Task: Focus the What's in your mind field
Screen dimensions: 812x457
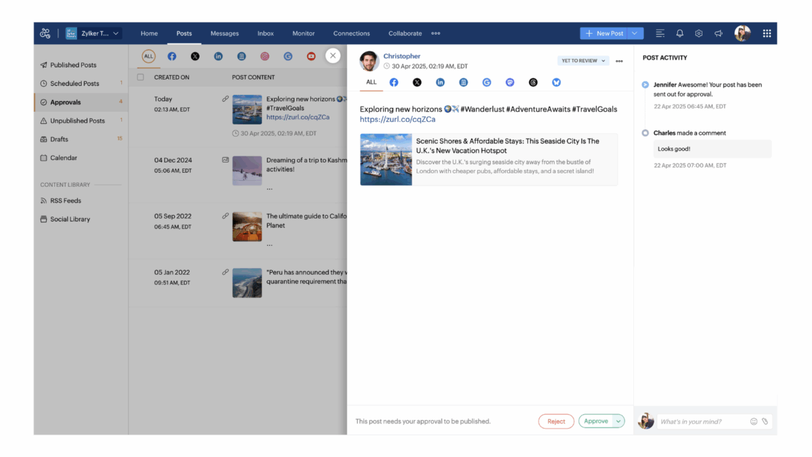Action: 702,422
